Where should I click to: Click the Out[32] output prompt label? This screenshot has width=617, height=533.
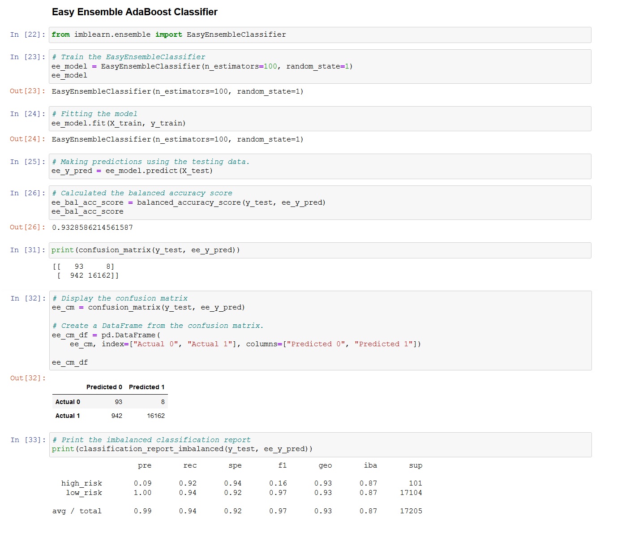27,378
